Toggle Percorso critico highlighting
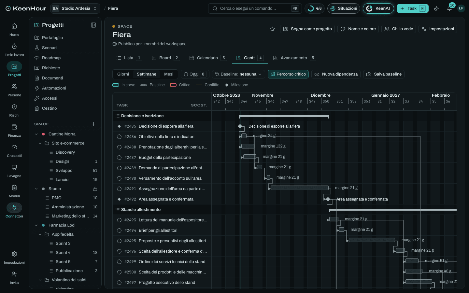This screenshot has height=293, width=469. (288, 74)
